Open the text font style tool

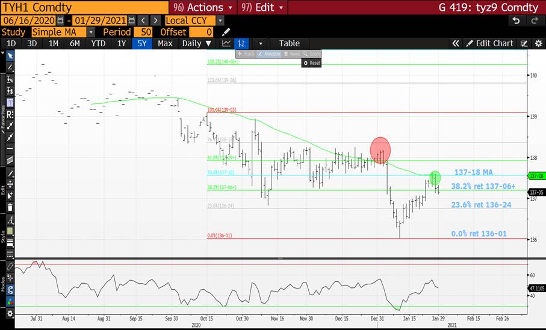click(x=10, y=220)
